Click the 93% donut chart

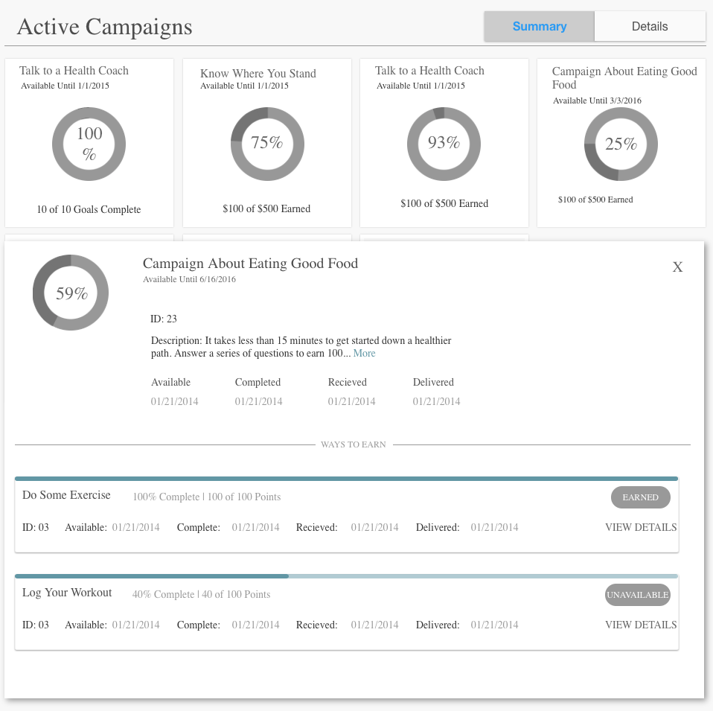[x=444, y=144]
